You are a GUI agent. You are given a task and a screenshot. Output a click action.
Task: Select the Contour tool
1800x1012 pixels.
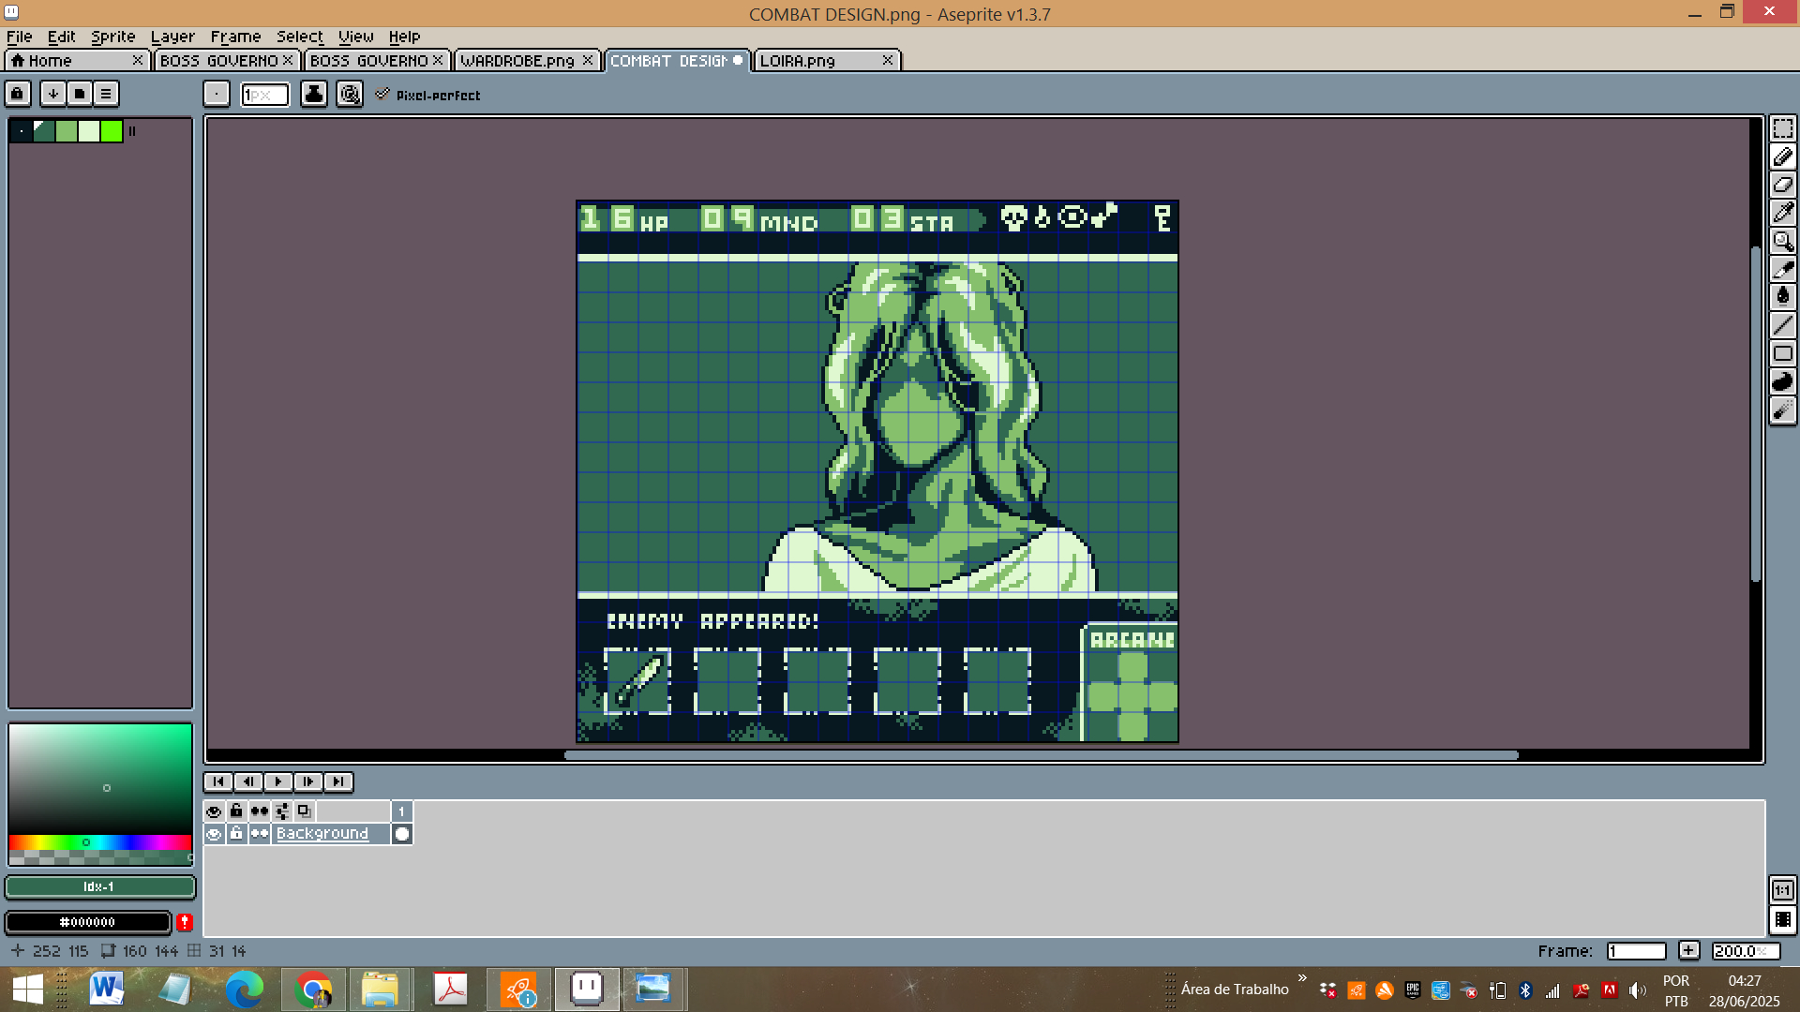point(1782,381)
